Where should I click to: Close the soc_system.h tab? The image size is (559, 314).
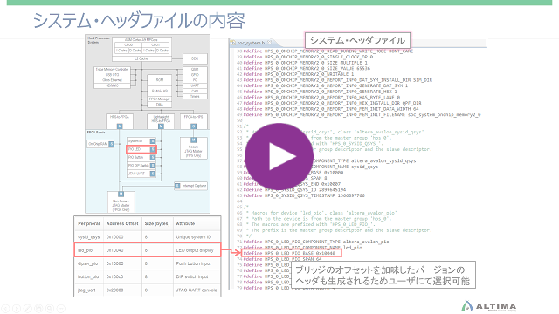pos(270,43)
